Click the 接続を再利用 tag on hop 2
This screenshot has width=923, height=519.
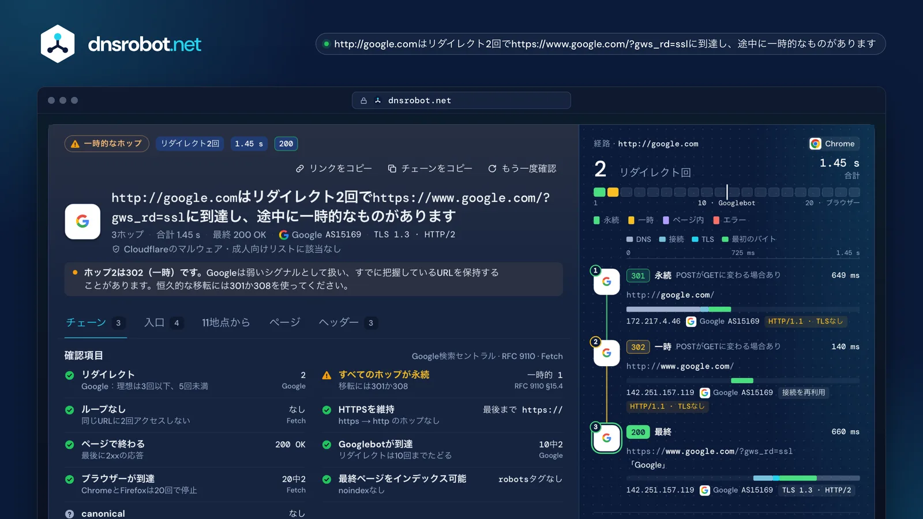click(804, 393)
